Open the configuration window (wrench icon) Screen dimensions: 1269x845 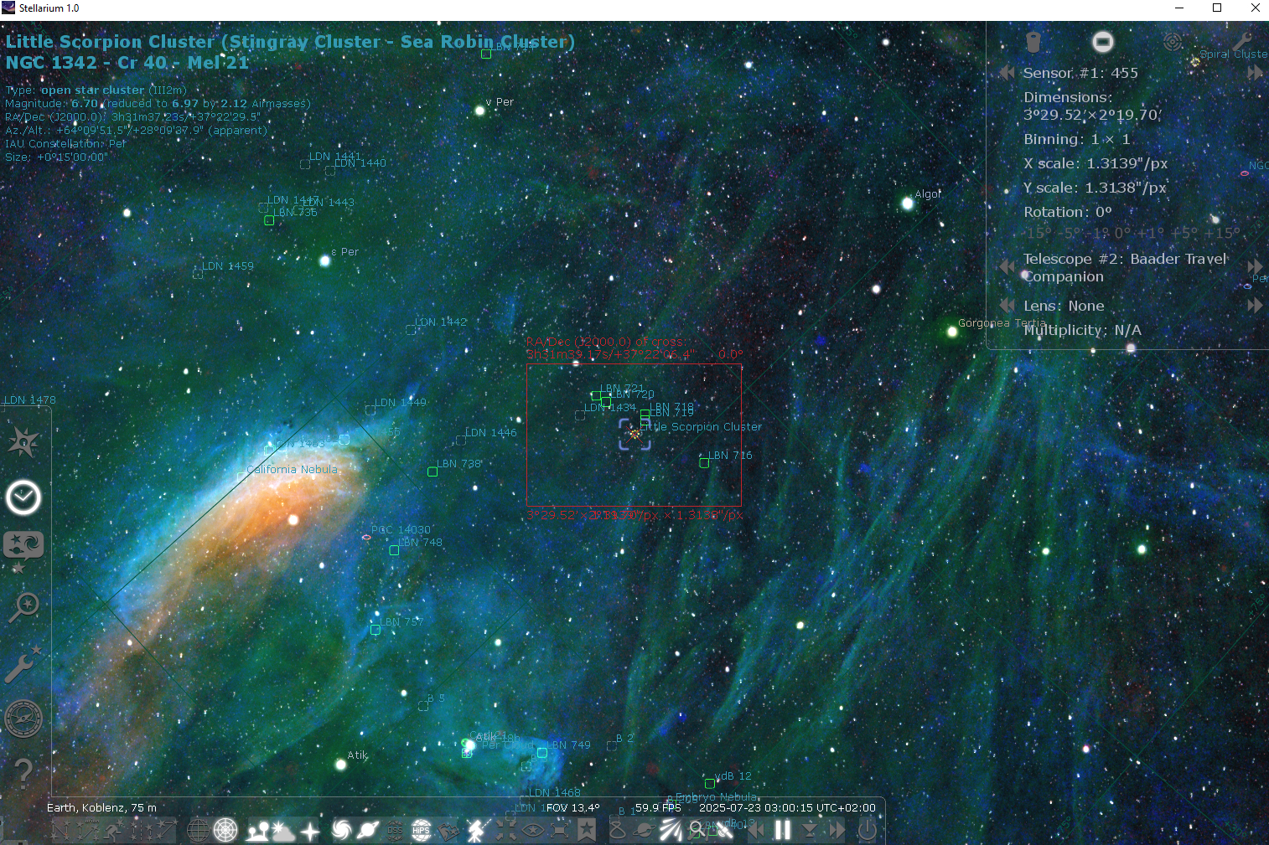point(23,664)
